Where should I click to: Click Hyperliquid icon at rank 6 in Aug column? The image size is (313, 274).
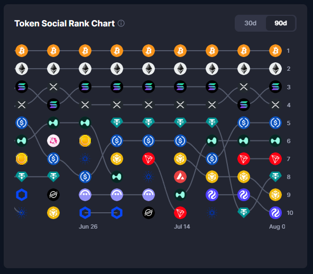pyautogui.click(x=275, y=140)
